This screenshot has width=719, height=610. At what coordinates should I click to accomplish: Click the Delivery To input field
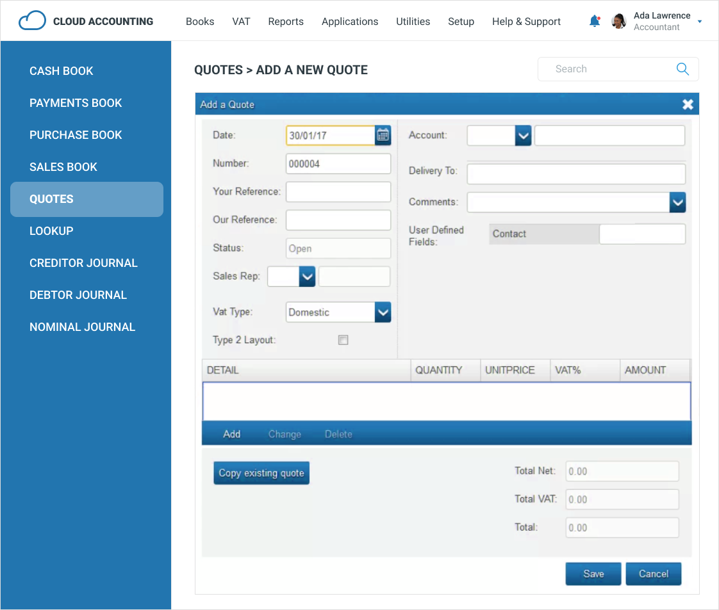point(575,174)
